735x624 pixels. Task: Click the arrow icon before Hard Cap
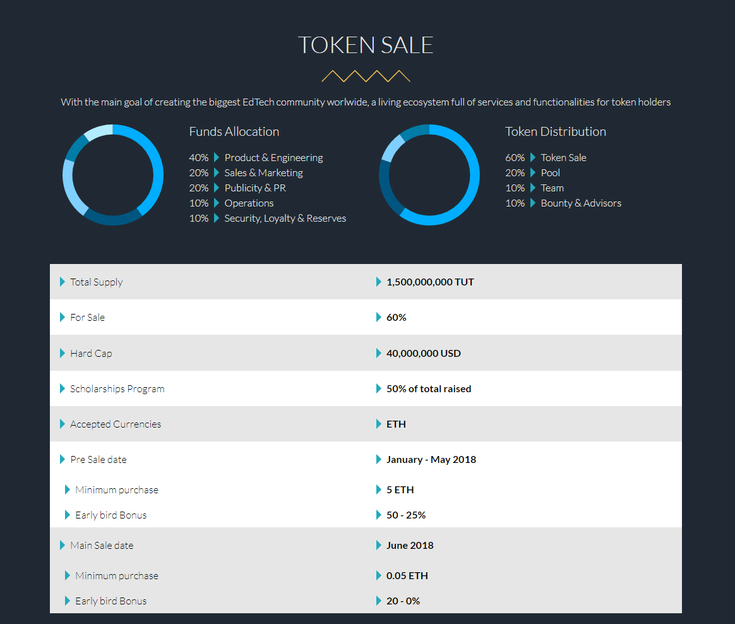tap(63, 353)
